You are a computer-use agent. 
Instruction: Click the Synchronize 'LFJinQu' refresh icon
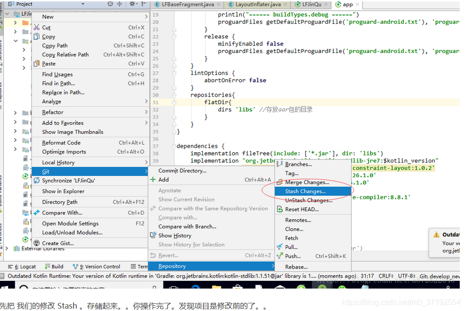[x=36, y=181]
